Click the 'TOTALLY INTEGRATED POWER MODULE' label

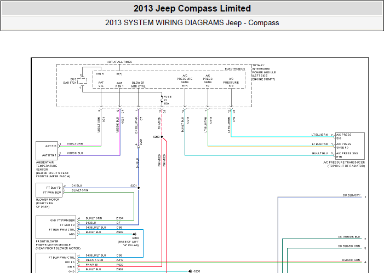(263, 72)
